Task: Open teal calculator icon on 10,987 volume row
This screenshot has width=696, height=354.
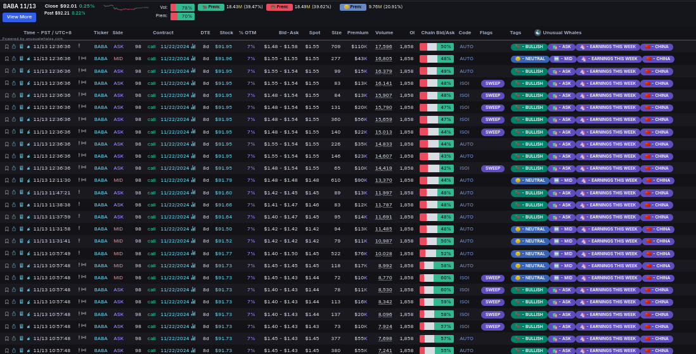Action: [22, 241]
